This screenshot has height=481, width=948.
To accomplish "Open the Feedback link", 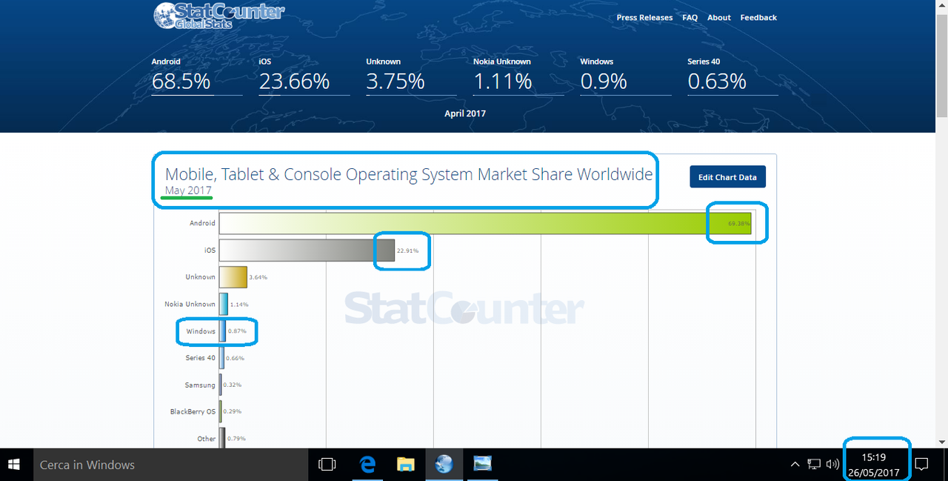I will point(758,18).
